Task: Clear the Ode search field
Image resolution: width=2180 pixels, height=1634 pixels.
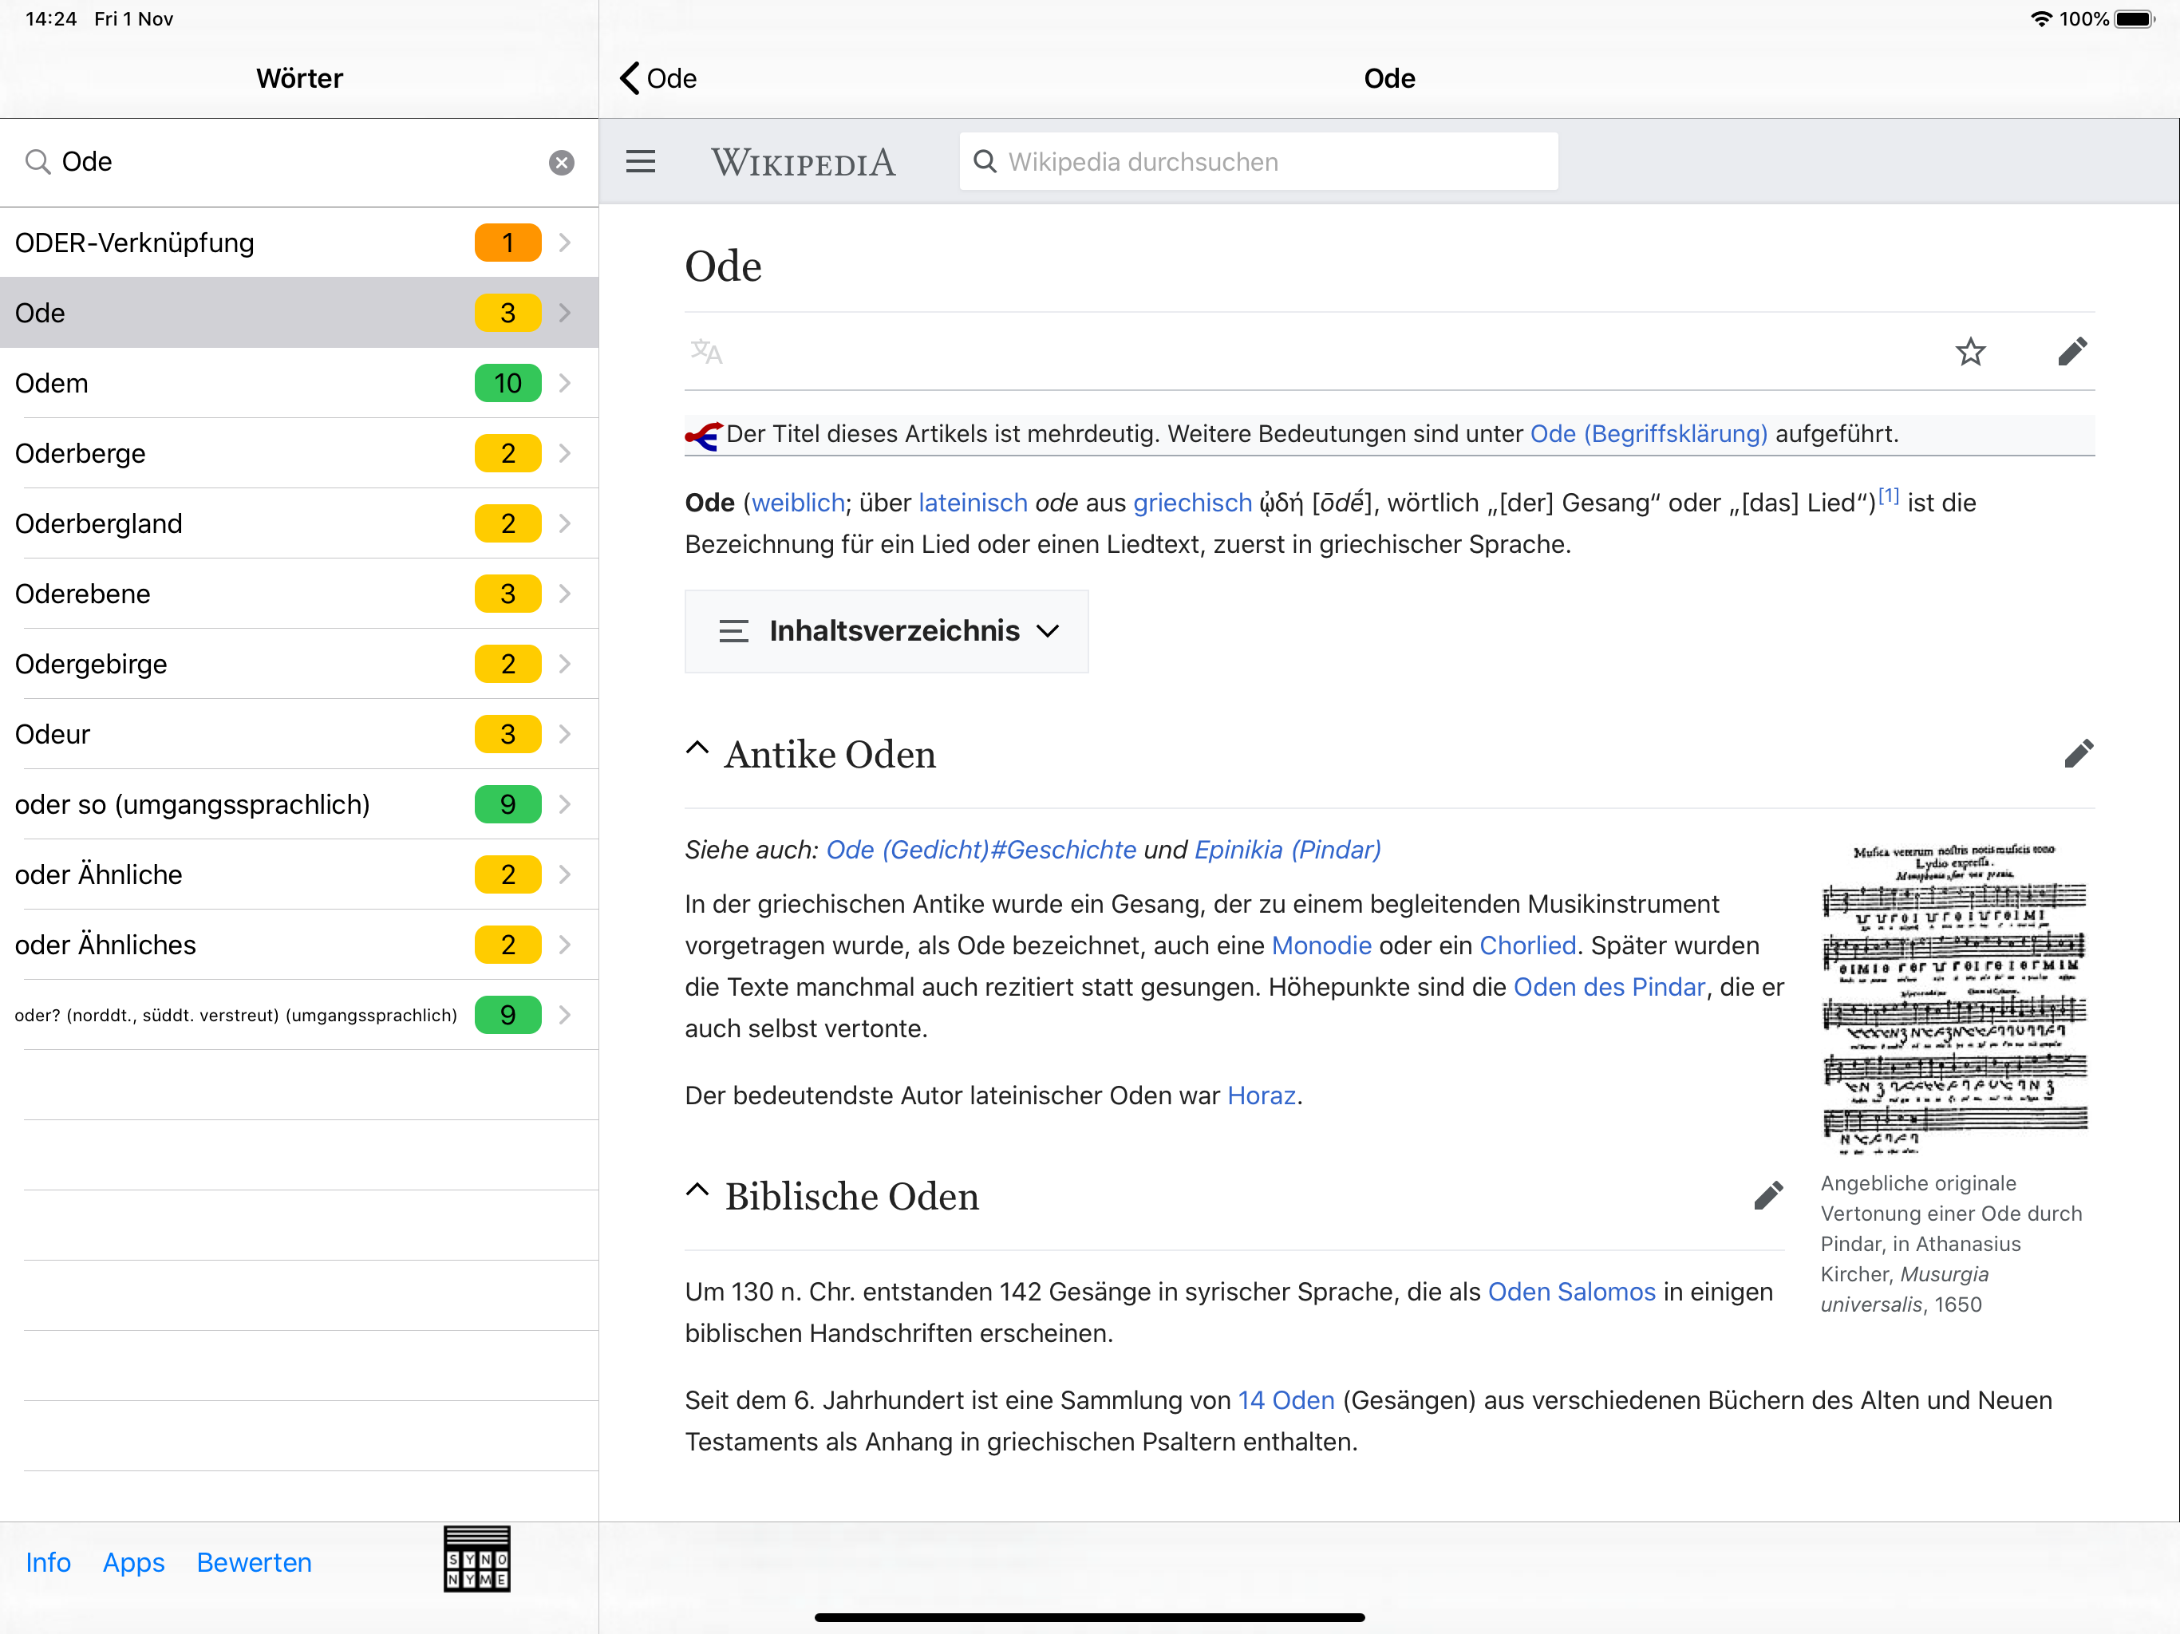Action: (562, 163)
